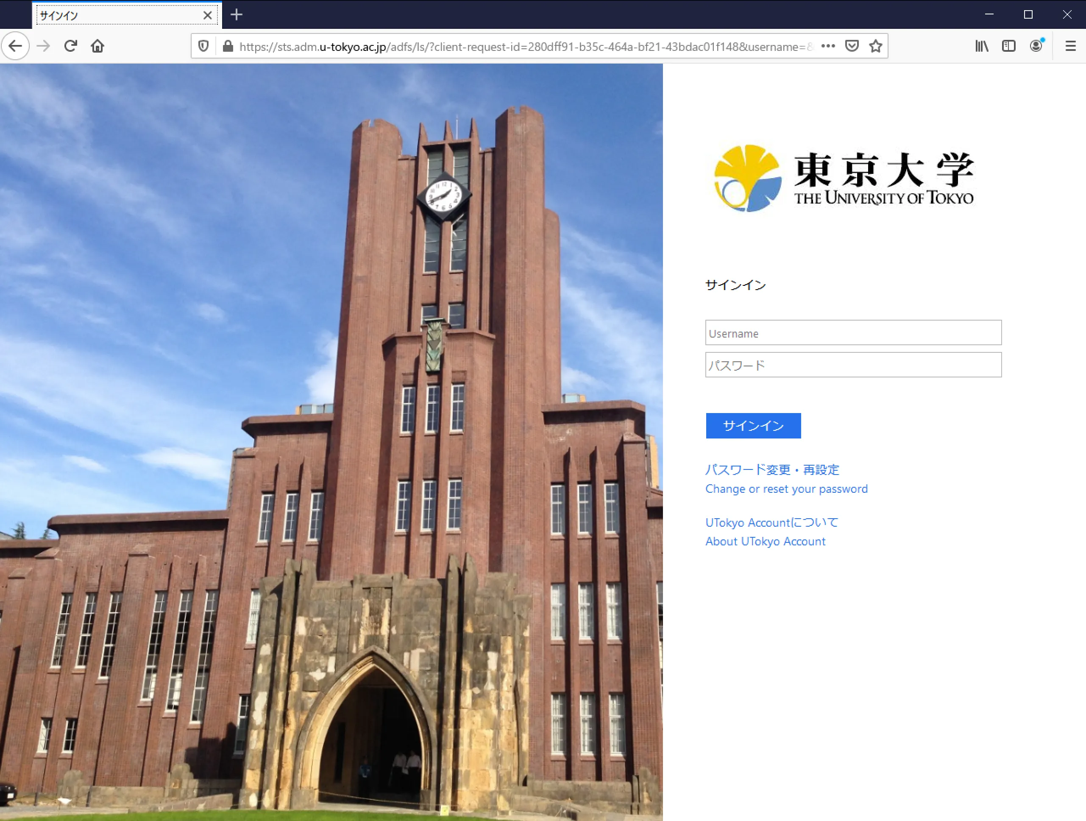Show site security padlock info

(x=227, y=46)
